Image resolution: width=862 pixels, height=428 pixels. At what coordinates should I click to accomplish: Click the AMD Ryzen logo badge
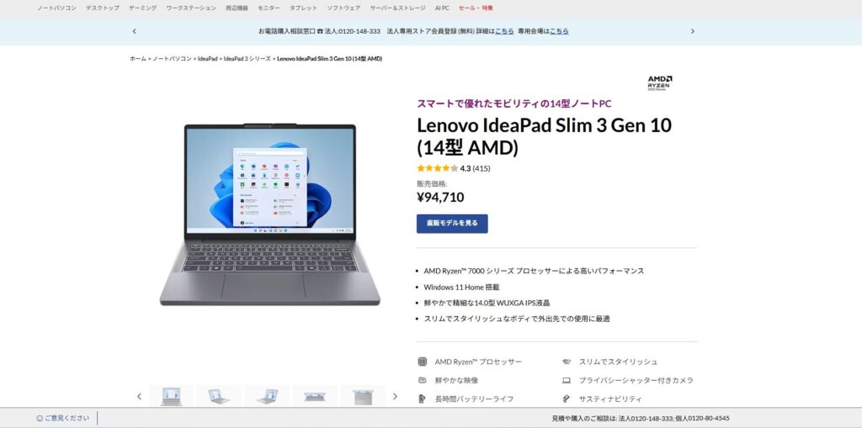(660, 83)
